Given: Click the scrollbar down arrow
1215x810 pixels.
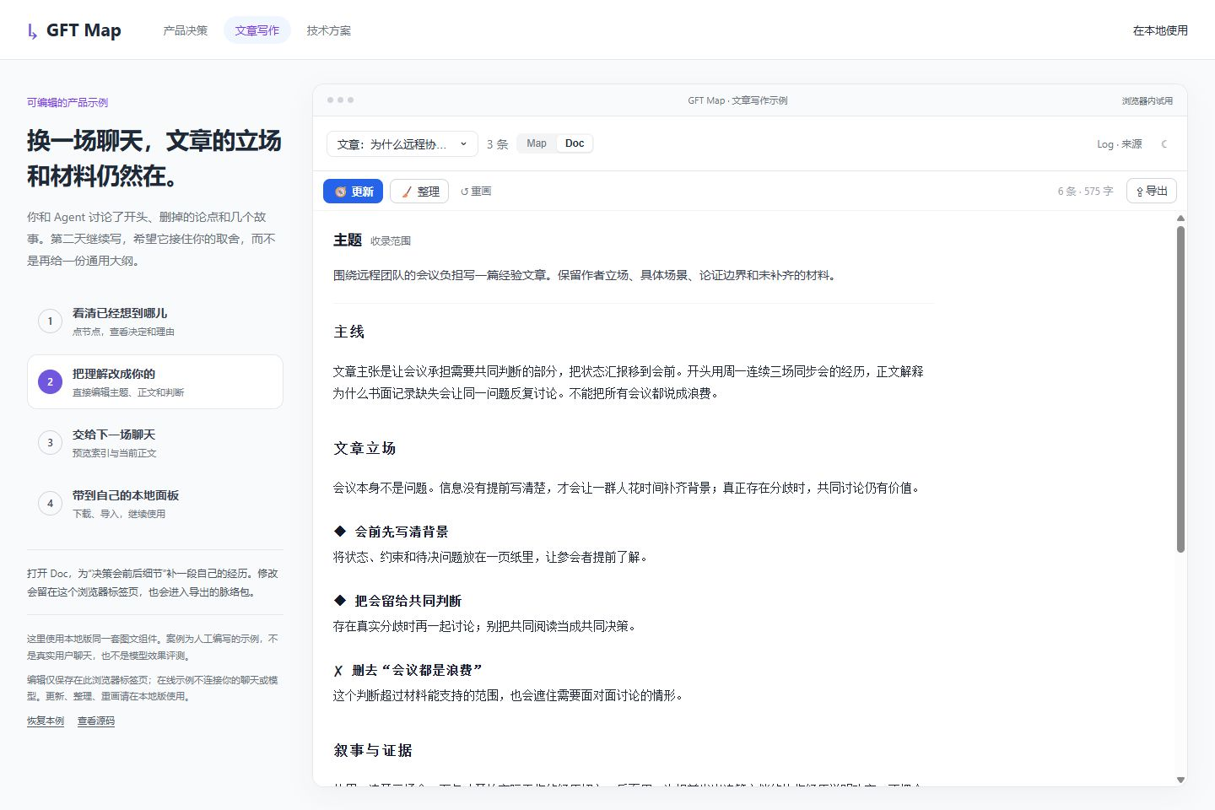Looking at the screenshot, I should pos(1180,780).
